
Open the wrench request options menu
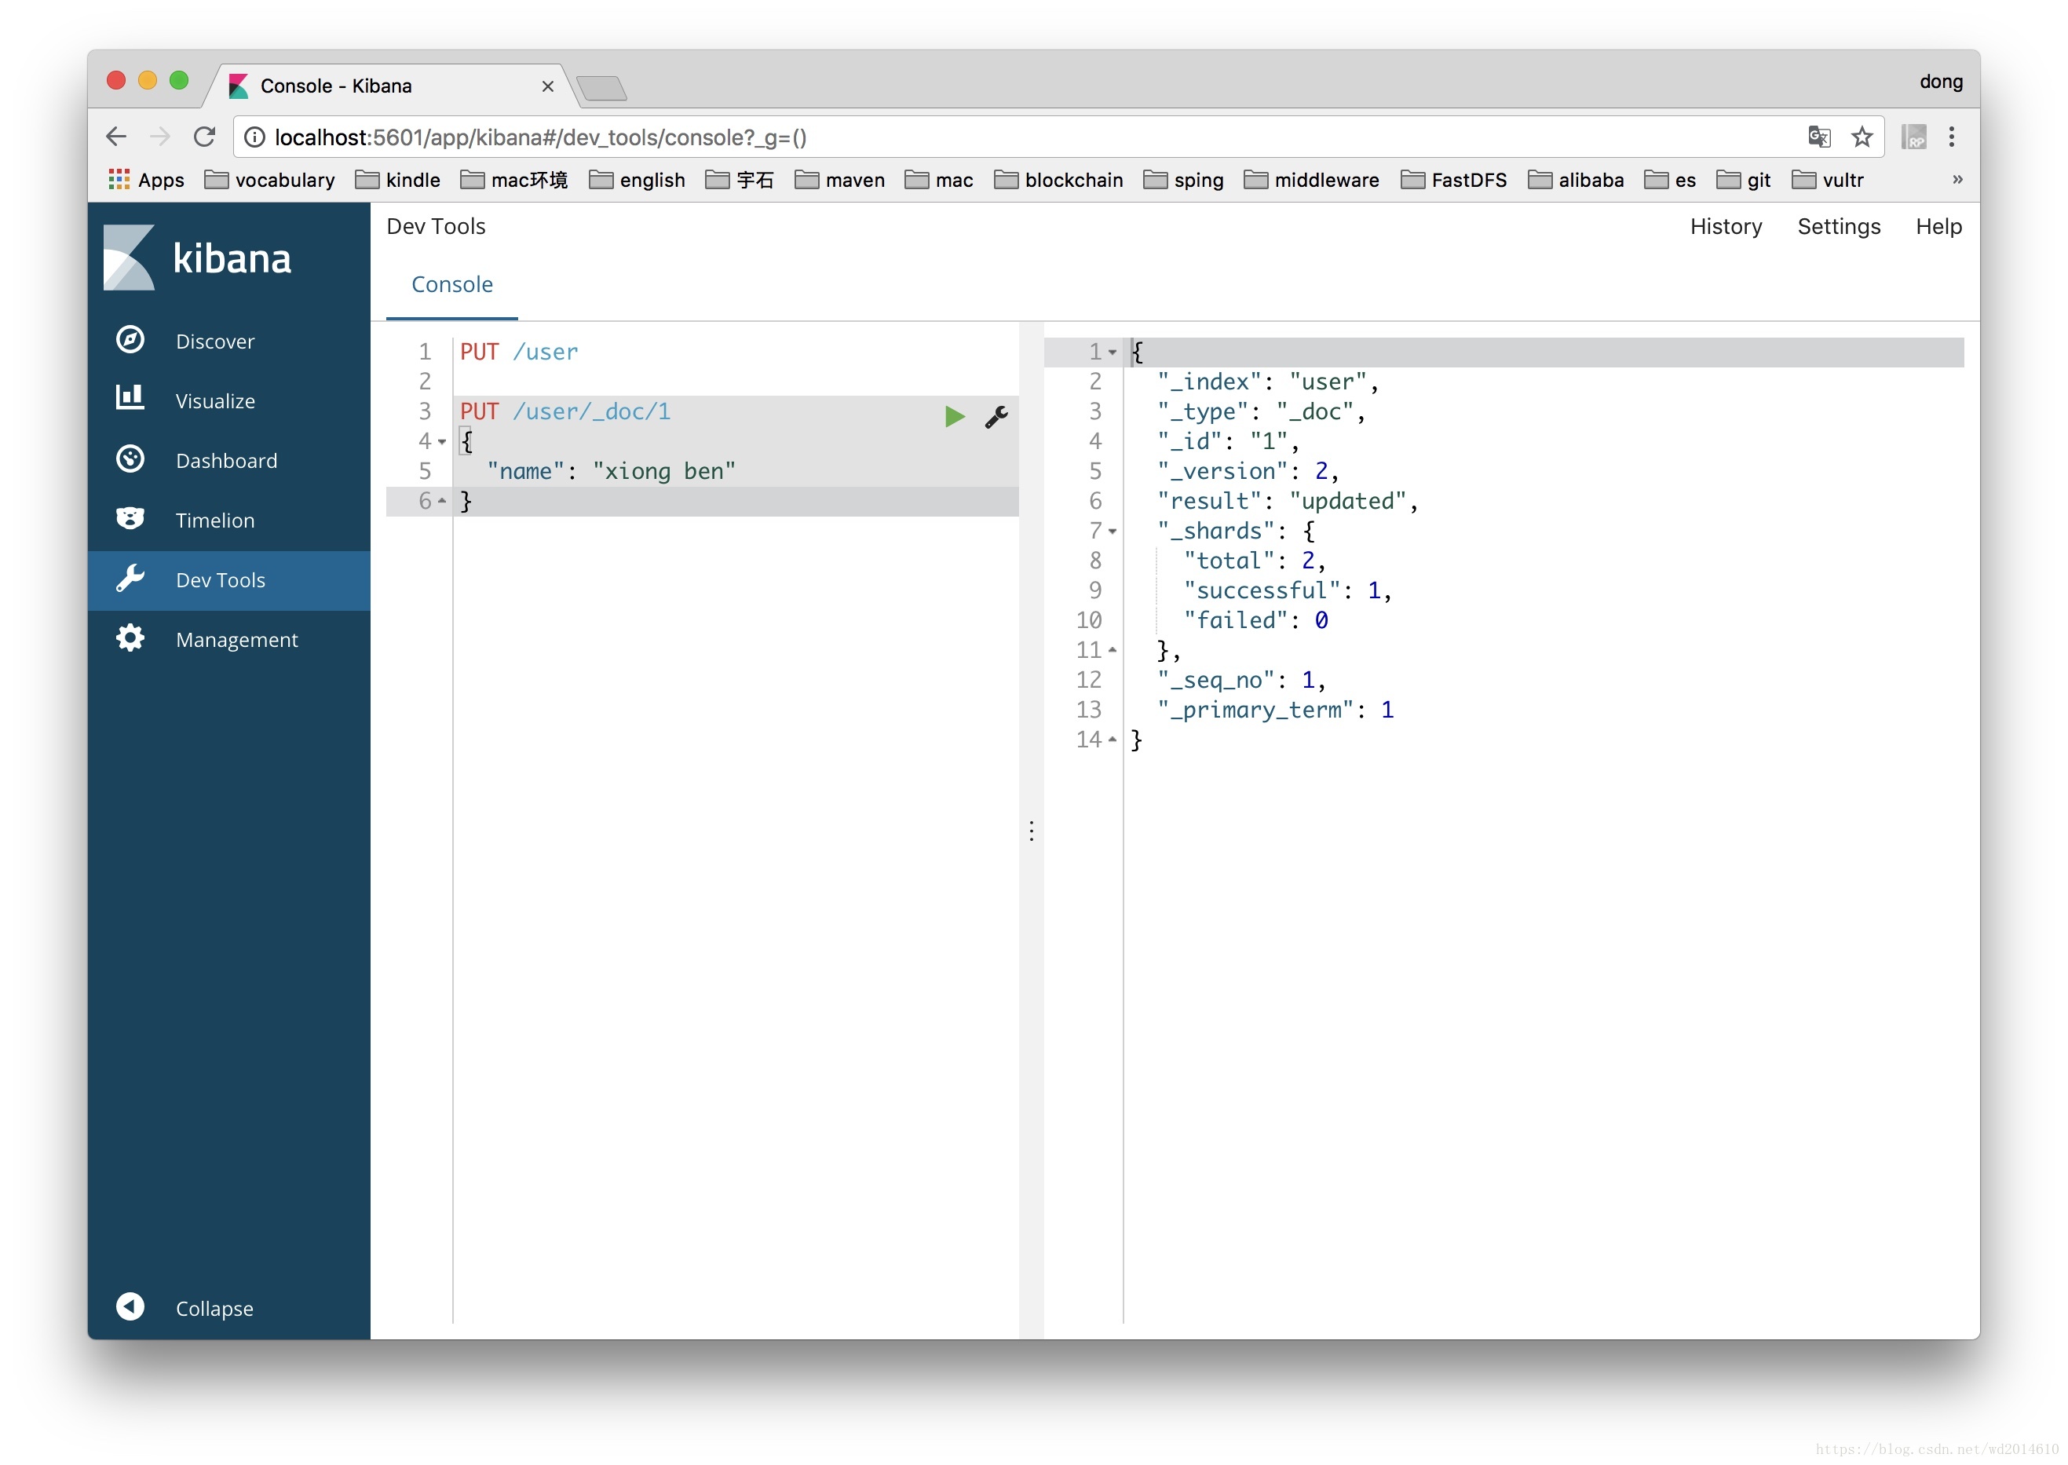996,416
